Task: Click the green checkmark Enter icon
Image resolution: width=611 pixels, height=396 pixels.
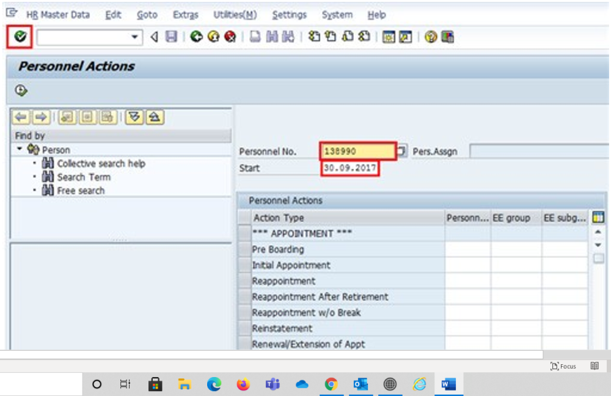Action: (20, 37)
